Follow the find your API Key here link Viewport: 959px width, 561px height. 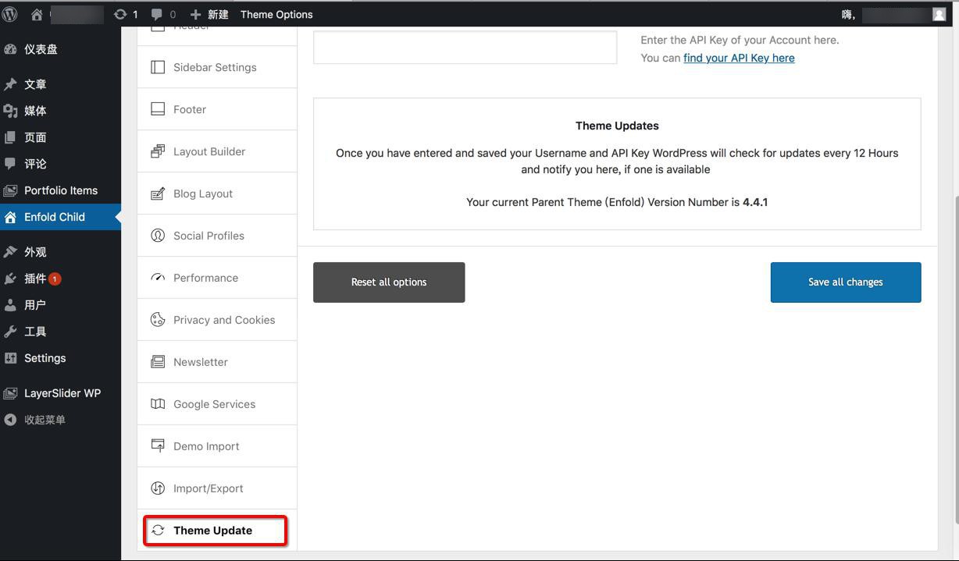coord(739,58)
